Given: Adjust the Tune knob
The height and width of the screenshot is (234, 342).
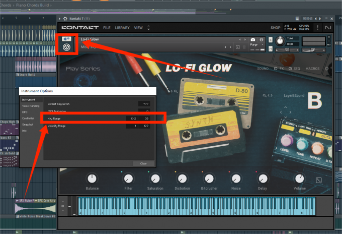Looking at the screenshot, I should 280,41.
